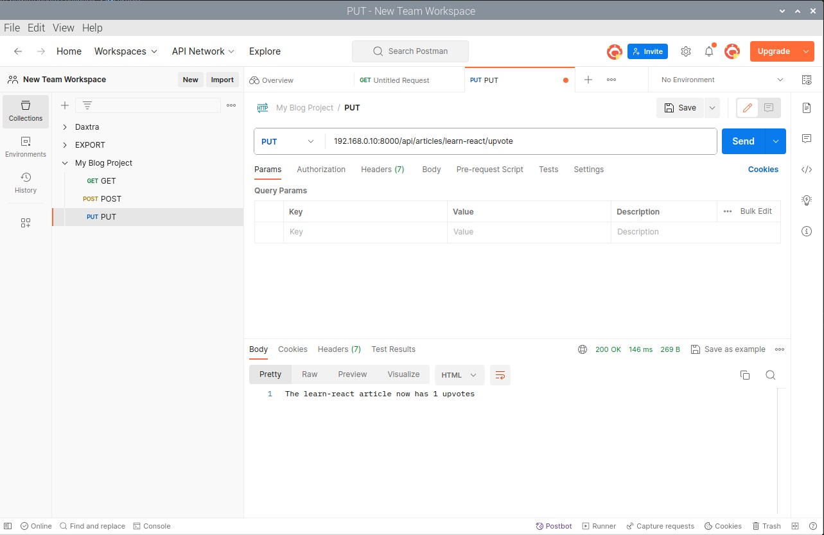Open collections panel more options (three dots)

[231, 105]
